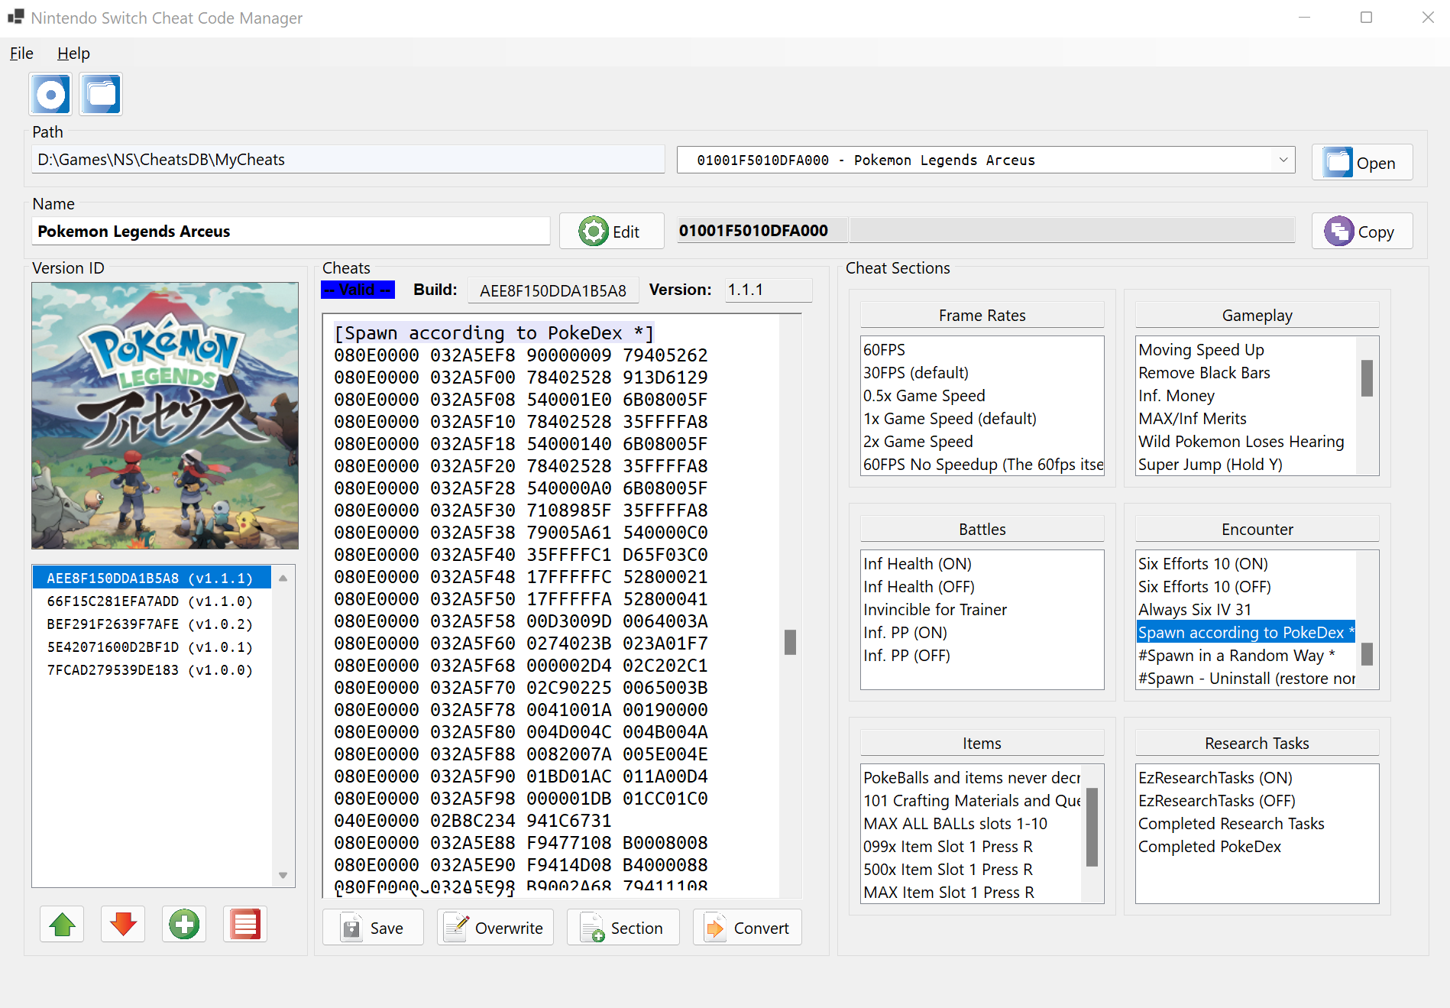Click the Valid status indicator
This screenshot has height=1008, width=1450.
click(x=358, y=290)
